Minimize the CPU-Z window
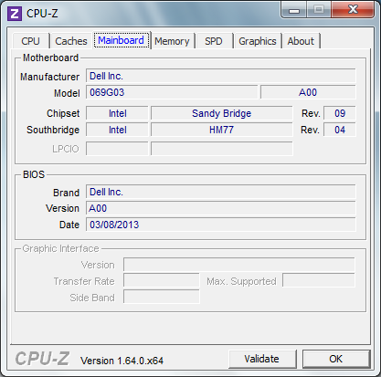The image size is (381, 377). pyautogui.click(x=294, y=11)
